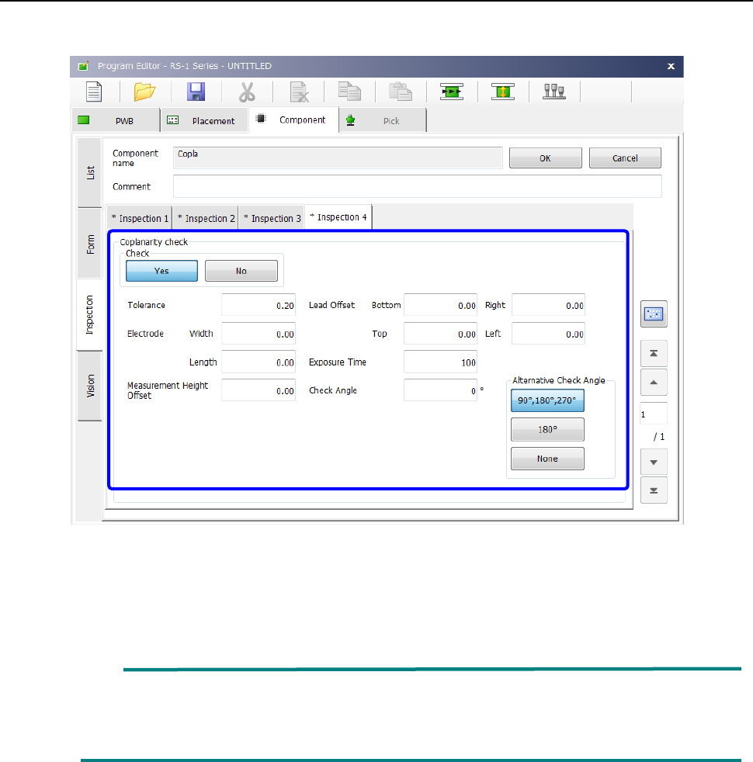
Task: Click the record number field showing 1
Action: click(x=654, y=414)
